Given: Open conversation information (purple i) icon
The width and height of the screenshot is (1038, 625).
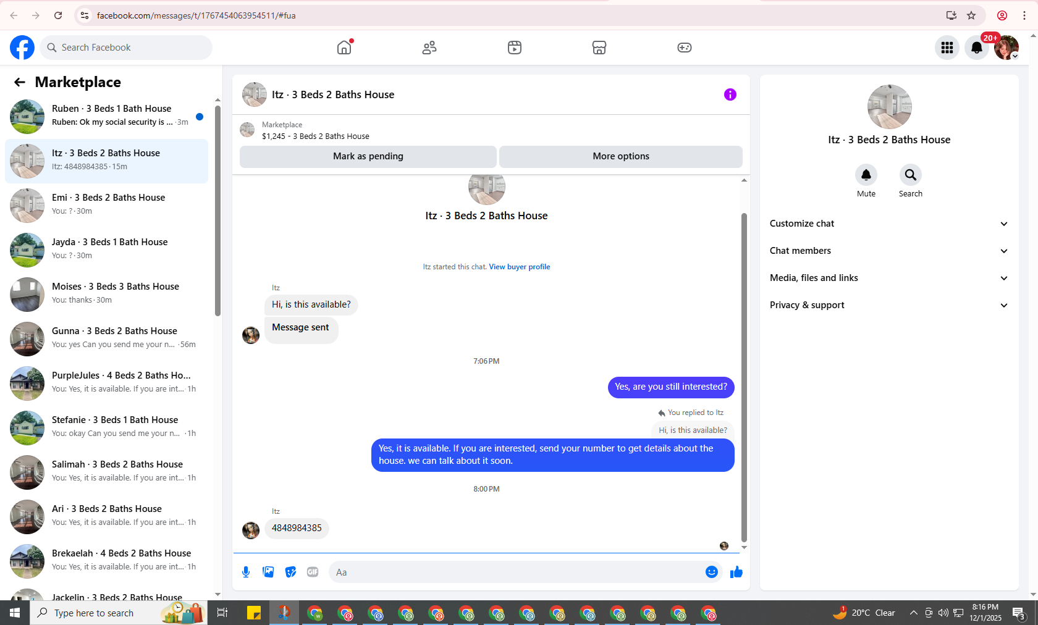Looking at the screenshot, I should pos(730,94).
